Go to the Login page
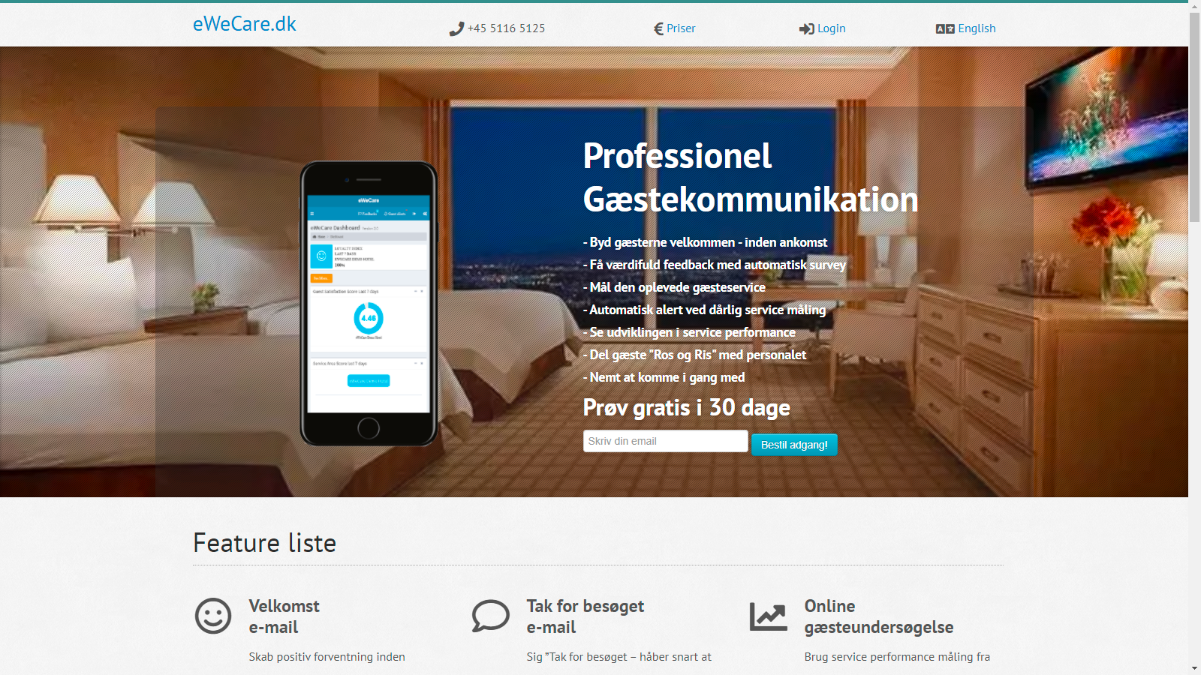1201x675 pixels. point(831,28)
